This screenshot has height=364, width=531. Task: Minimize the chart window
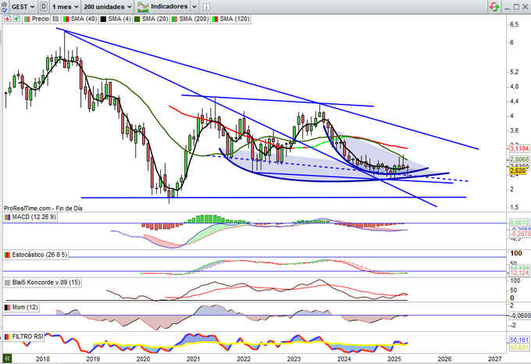point(507,7)
